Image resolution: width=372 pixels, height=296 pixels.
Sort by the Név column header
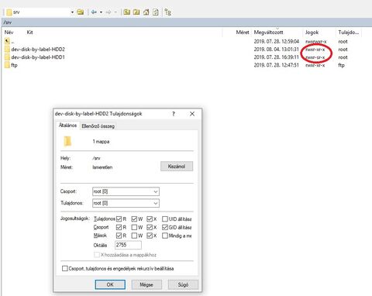(9, 33)
